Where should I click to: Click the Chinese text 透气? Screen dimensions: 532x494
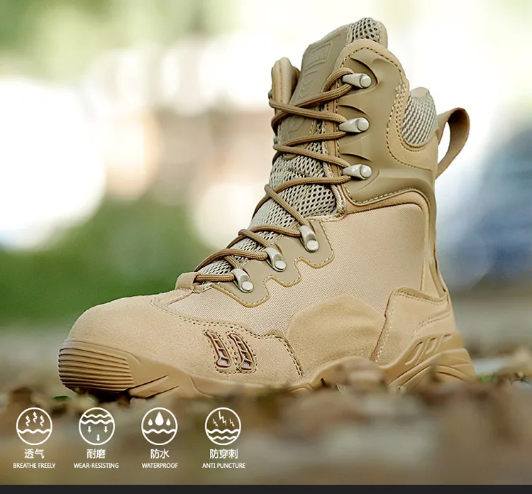pyautogui.click(x=34, y=454)
